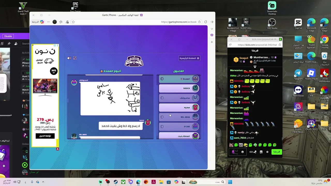Image resolution: width=331 pixels, height=186 pixels.
Task: Open OBS Studio desktop shortcut
Action: pyautogui.click(x=272, y=24)
